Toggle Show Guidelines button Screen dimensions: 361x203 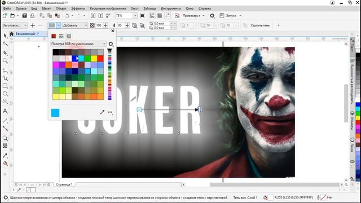[x=168, y=16]
